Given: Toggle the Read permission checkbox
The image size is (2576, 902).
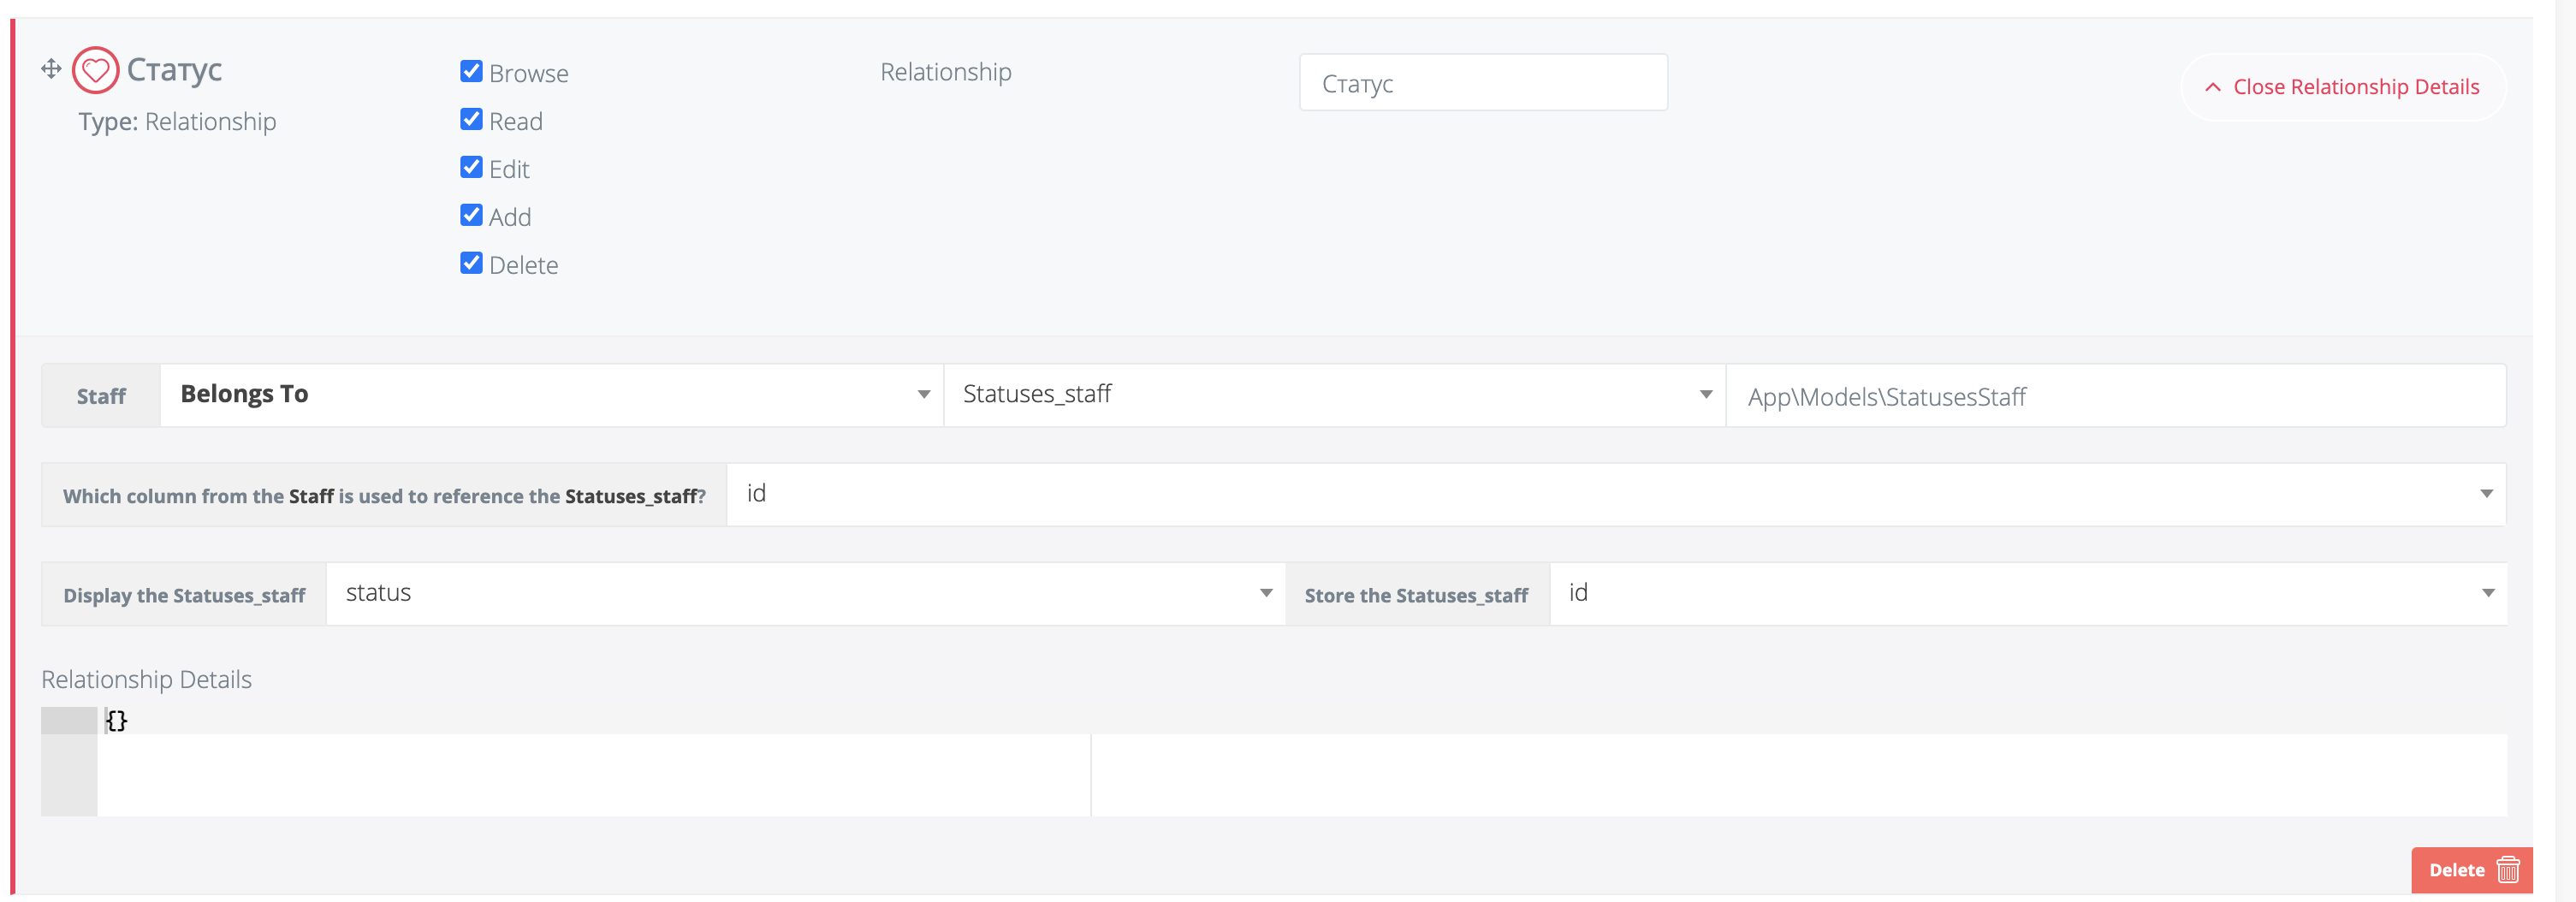Looking at the screenshot, I should point(472,119).
